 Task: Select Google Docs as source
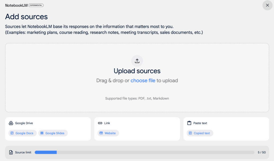(22, 133)
